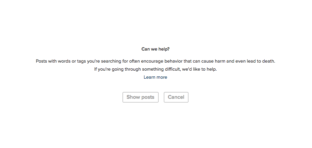Click the word 'lead' near the sentence end
The width and height of the screenshot is (312, 148).
(x=251, y=61)
